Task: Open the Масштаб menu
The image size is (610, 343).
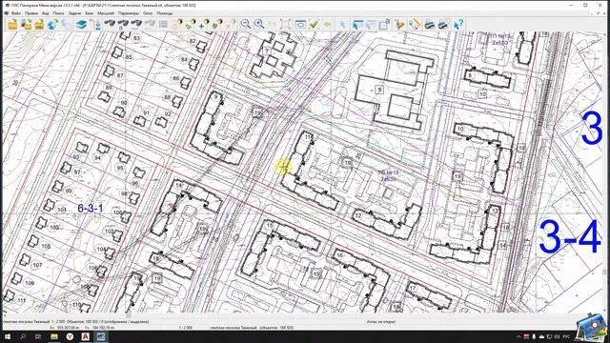Action: (x=106, y=13)
